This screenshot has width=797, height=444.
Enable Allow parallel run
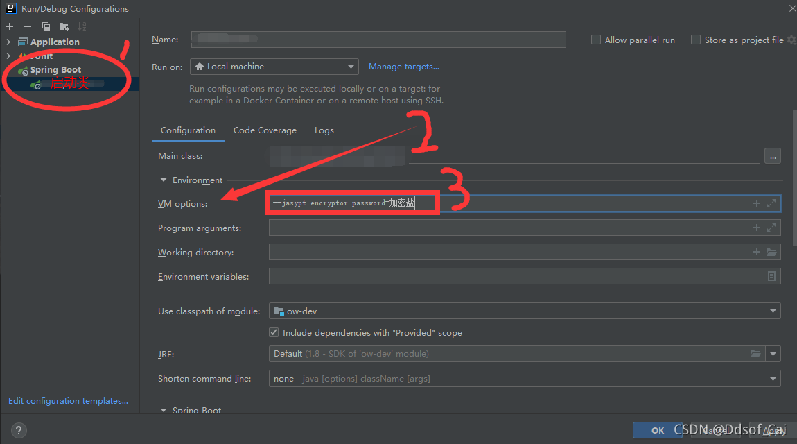[x=596, y=40]
